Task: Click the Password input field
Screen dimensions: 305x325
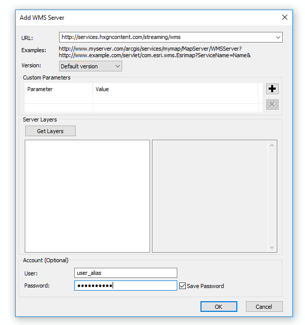Action: click(x=125, y=286)
